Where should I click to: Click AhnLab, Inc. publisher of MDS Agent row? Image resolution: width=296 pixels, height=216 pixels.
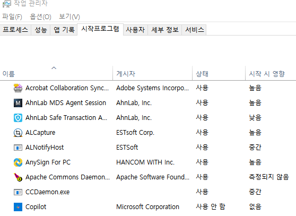[x=134, y=103]
